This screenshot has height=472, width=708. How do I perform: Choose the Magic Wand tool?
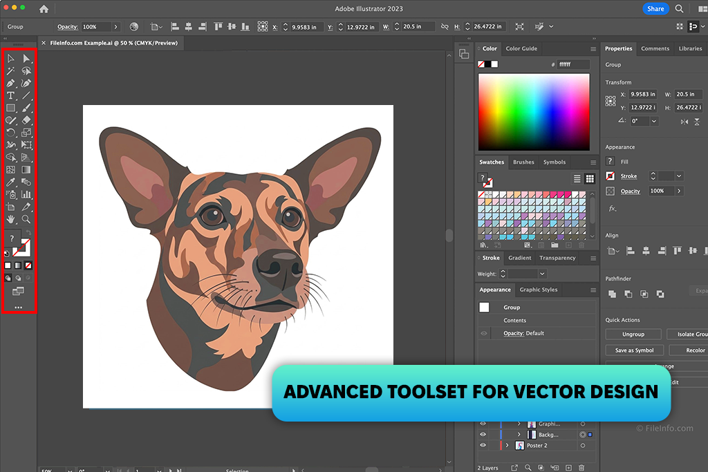11,71
